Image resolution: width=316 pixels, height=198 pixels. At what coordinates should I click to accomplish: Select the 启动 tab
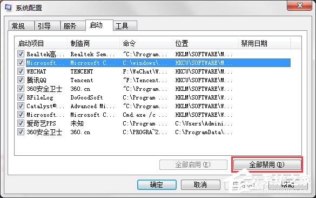click(99, 25)
